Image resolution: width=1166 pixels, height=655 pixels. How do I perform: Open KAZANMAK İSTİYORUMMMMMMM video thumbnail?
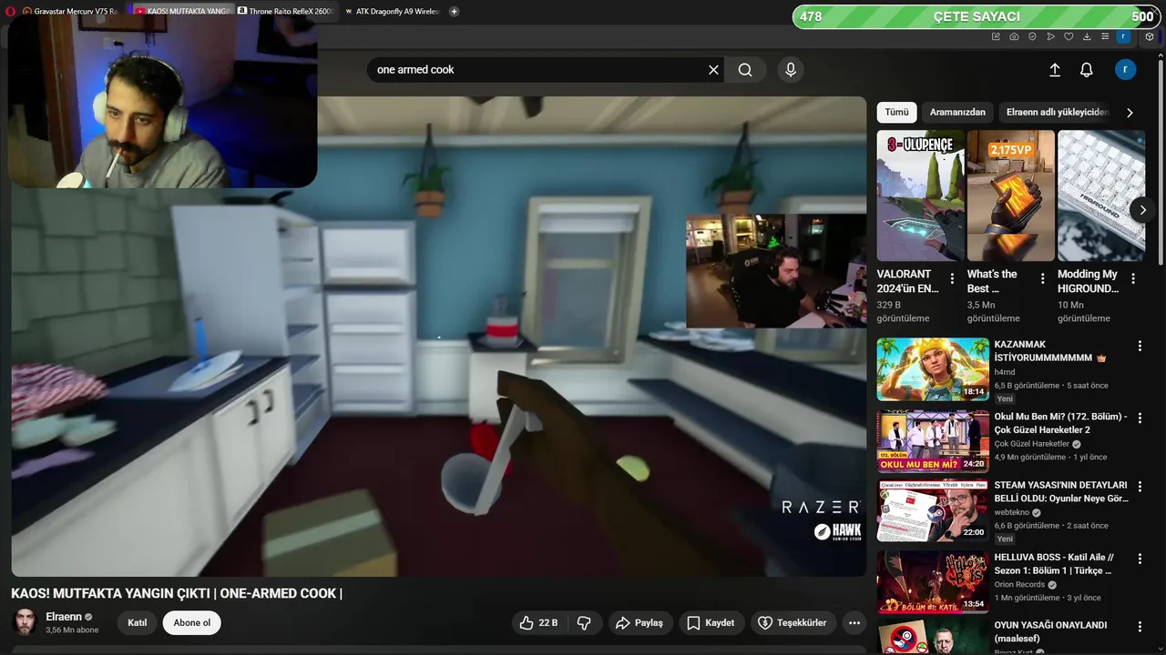pos(933,369)
